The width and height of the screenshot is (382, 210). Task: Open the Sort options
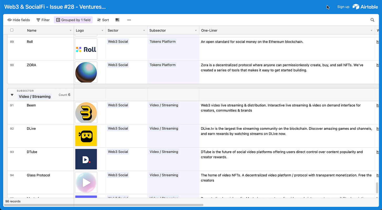(x=103, y=20)
